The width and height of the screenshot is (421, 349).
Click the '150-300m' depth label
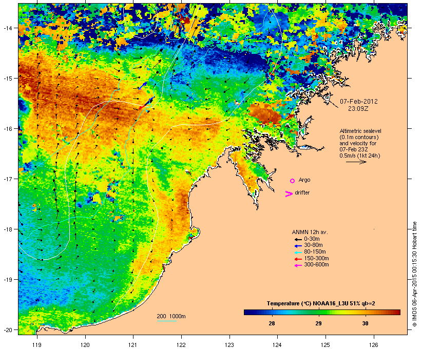pyautogui.click(x=317, y=258)
